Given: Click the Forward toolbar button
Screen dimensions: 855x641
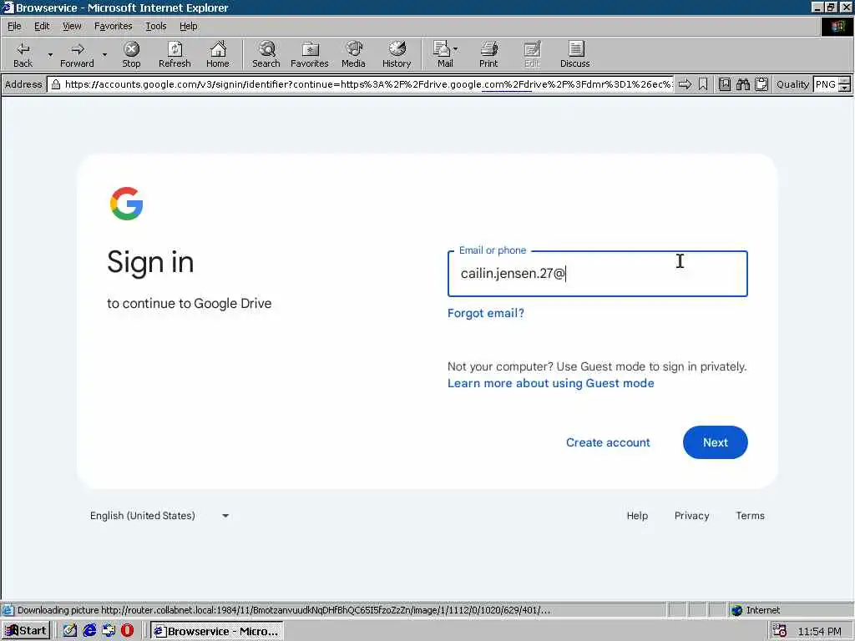Looking at the screenshot, I should (x=77, y=54).
